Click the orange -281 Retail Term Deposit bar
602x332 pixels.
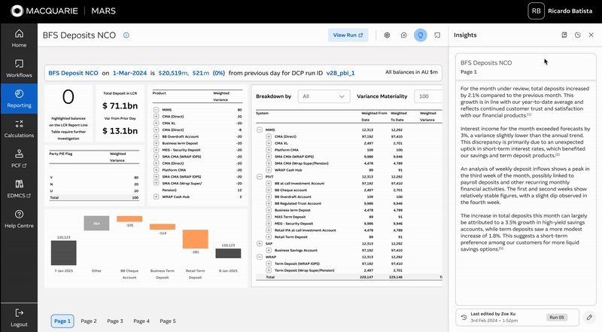(196, 239)
